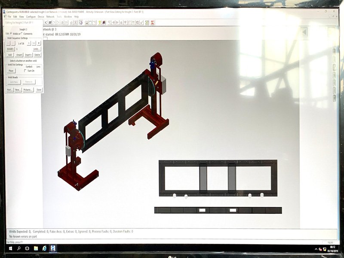Open the Device menu

pos(41,17)
